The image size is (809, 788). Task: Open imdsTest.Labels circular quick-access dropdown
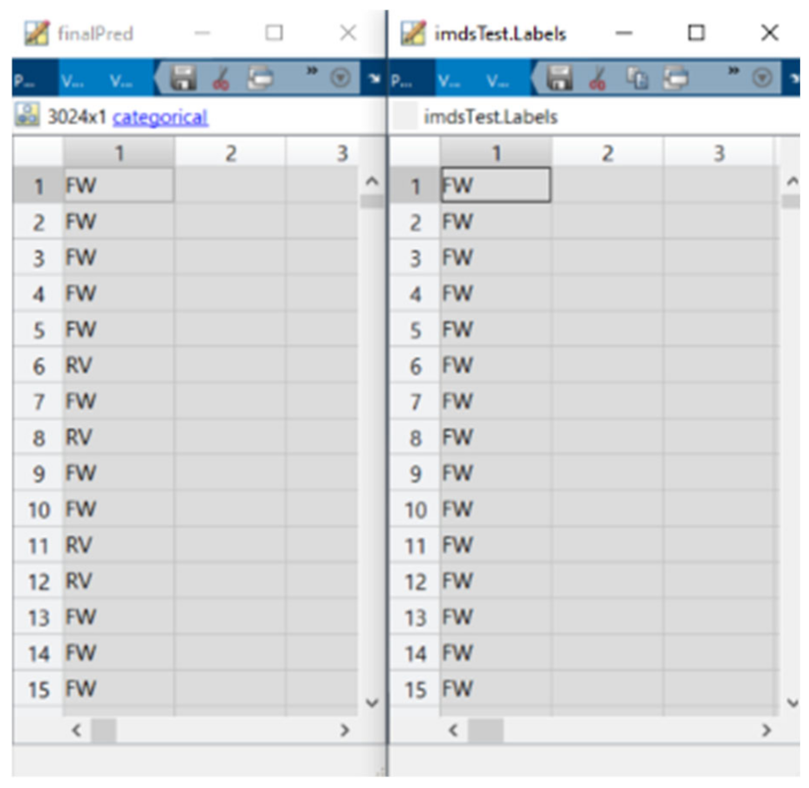pos(762,79)
